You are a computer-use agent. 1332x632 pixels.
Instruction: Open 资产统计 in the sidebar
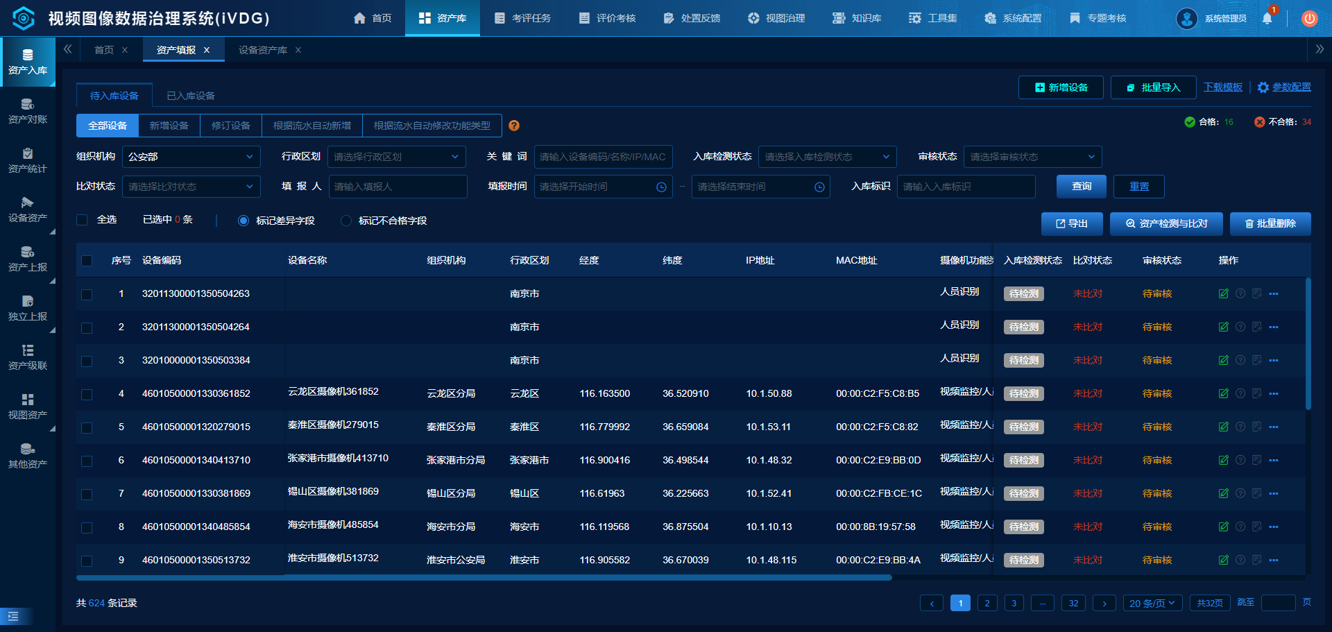pos(28,160)
